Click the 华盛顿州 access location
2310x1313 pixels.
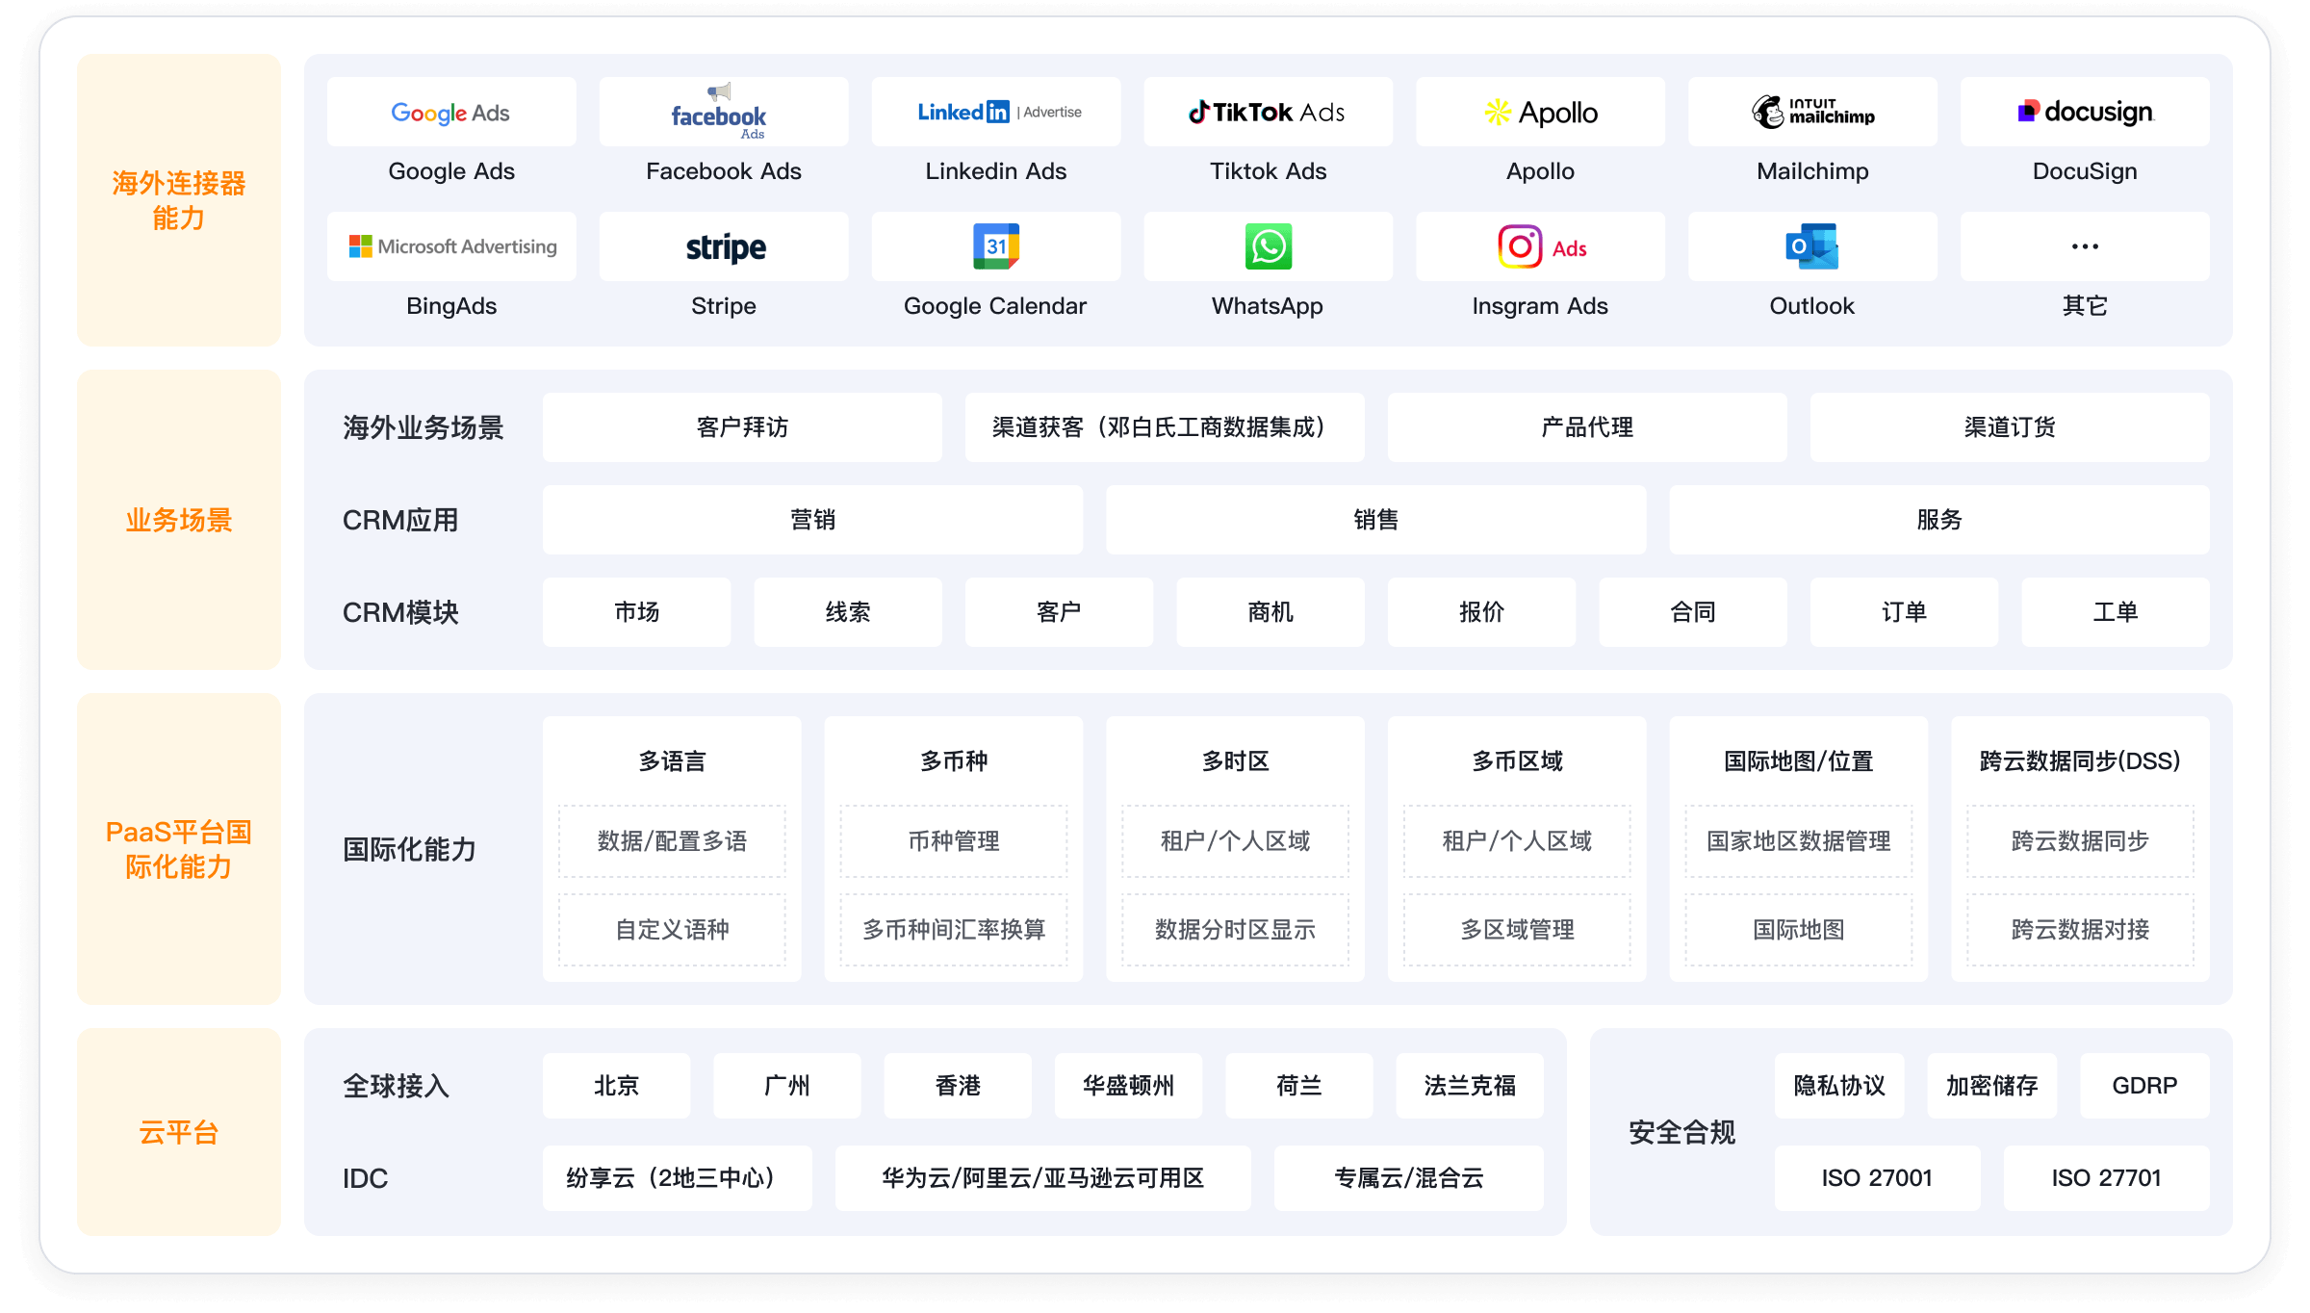click(x=1128, y=1086)
